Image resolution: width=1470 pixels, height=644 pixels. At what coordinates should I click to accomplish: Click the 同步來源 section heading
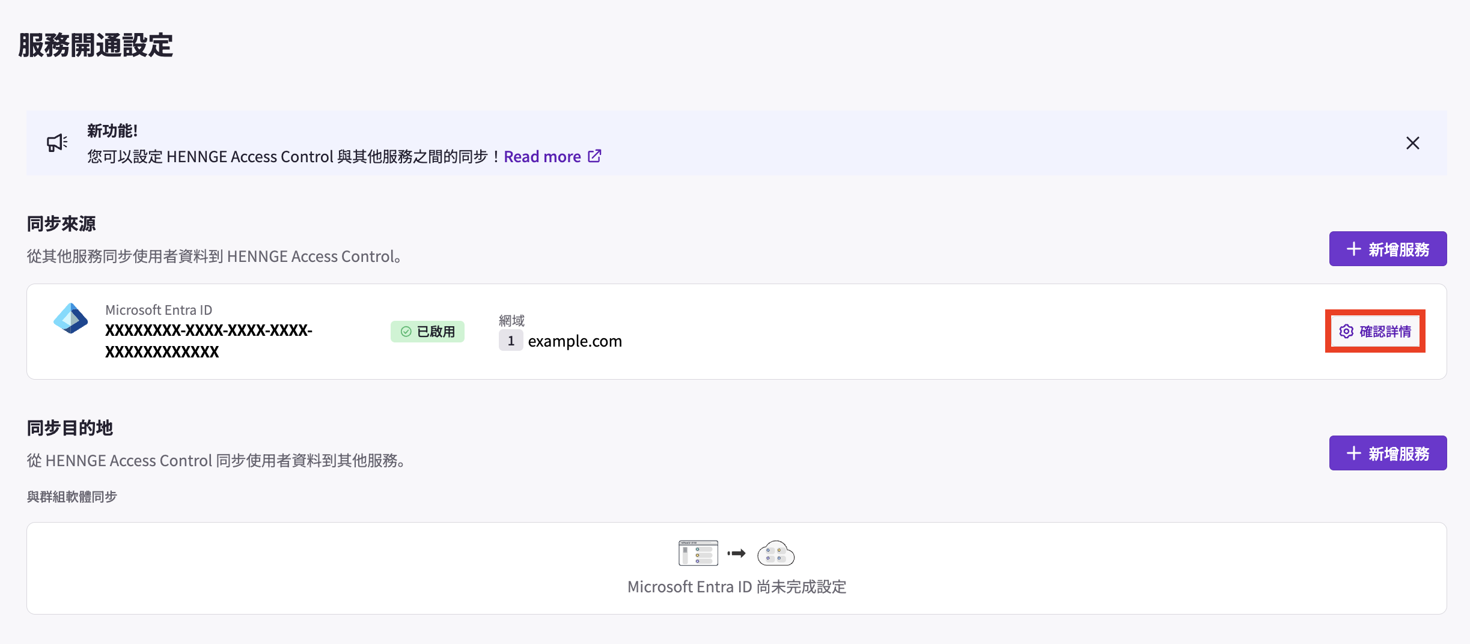tap(61, 224)
